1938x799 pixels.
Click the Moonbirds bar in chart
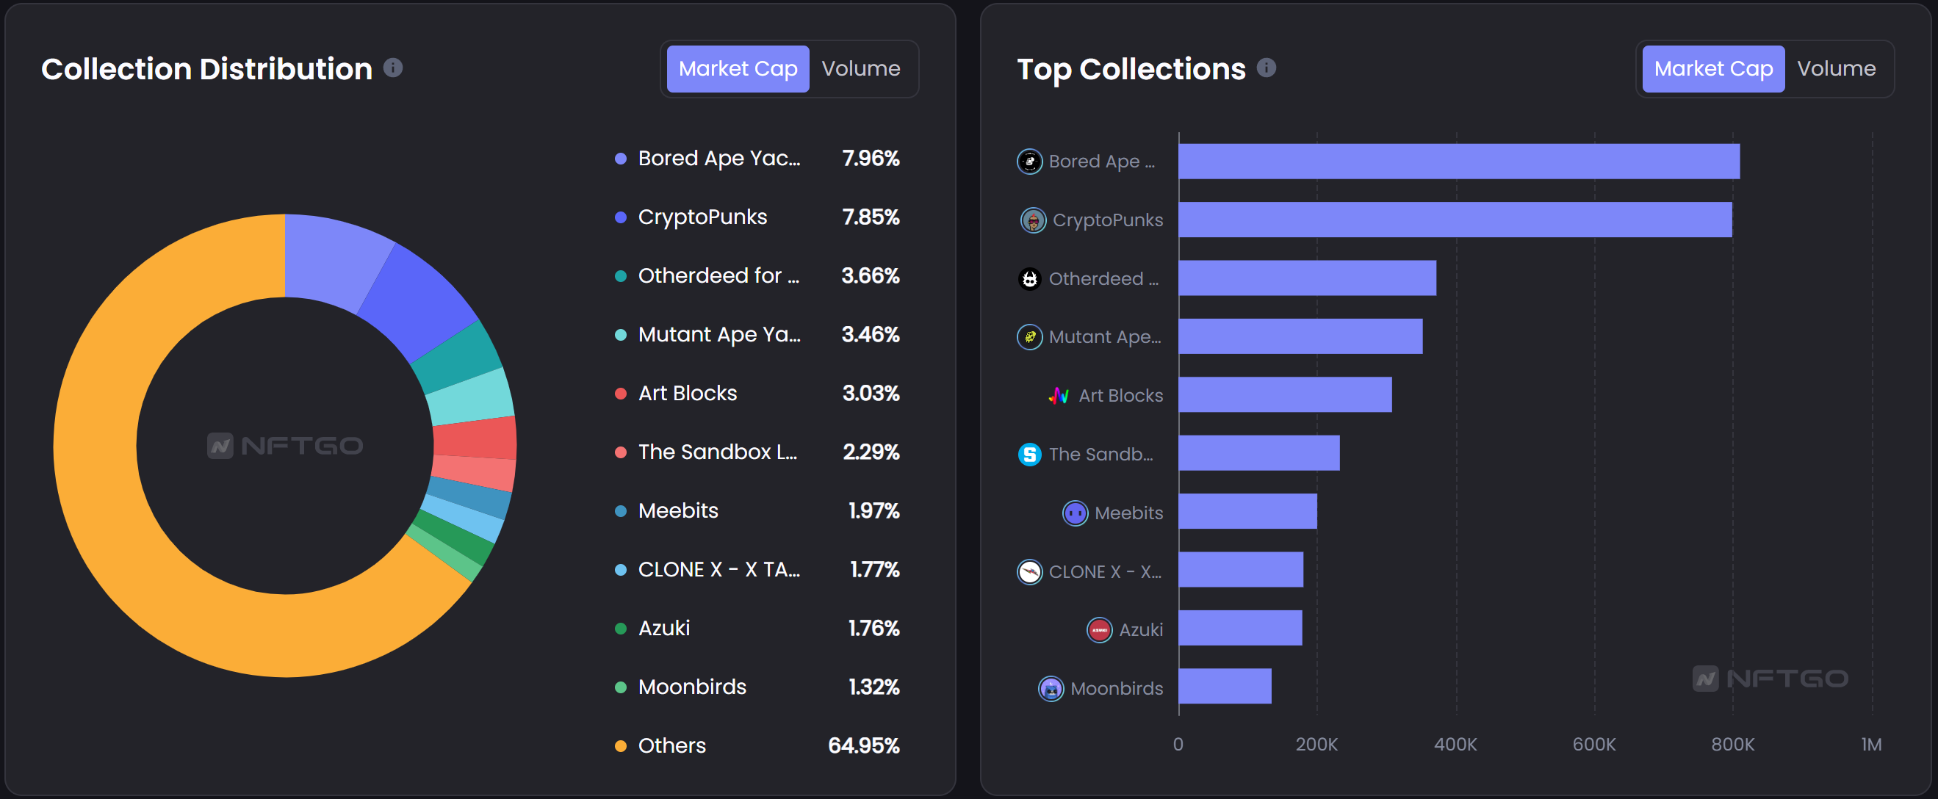(1225, 687)
